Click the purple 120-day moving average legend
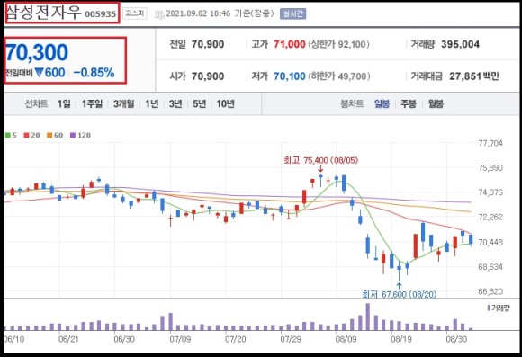This screenshot has width=522, height=357. click(80, 135)
